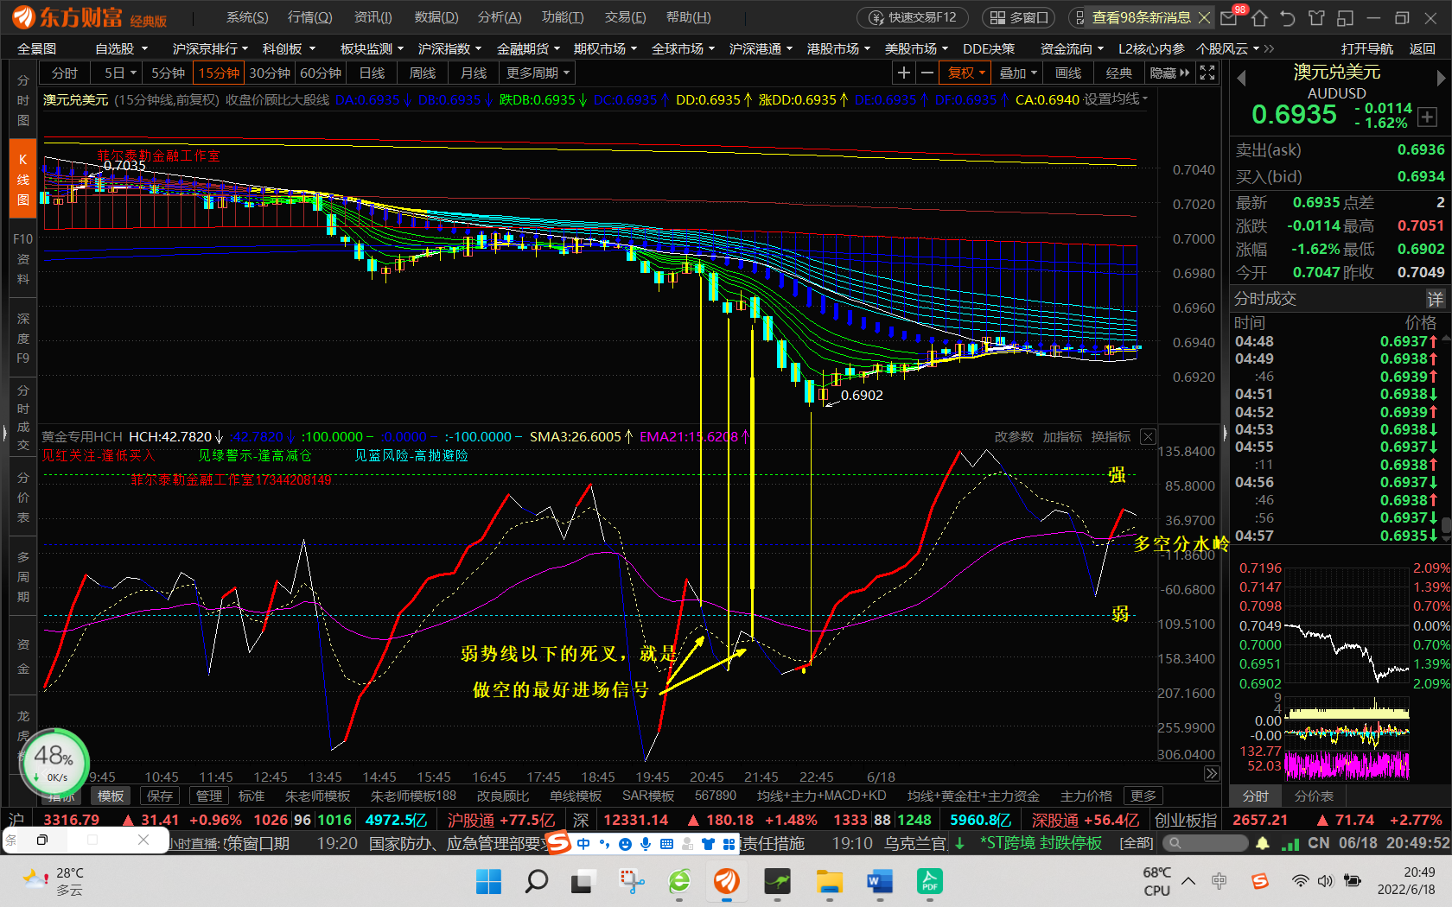Switch to 日线 daily period
1452x907 pixels.
[372, 73]
